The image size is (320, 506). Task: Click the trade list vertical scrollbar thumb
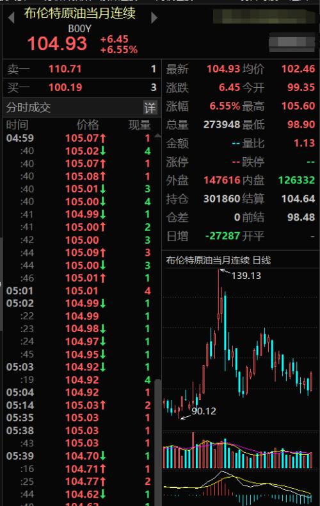(157, 442)
